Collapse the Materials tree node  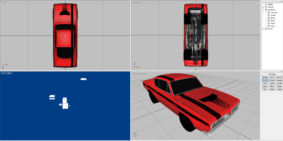pyautogui.click(x=263, y=10)
